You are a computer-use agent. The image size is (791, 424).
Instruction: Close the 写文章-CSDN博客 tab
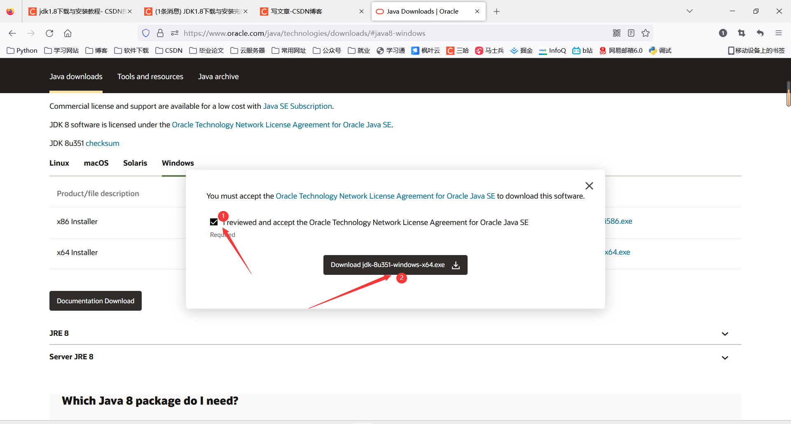pyautogui.click(x=361, y=12)
